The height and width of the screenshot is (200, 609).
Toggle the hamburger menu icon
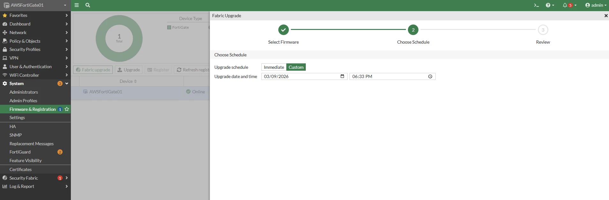(77, 5)
